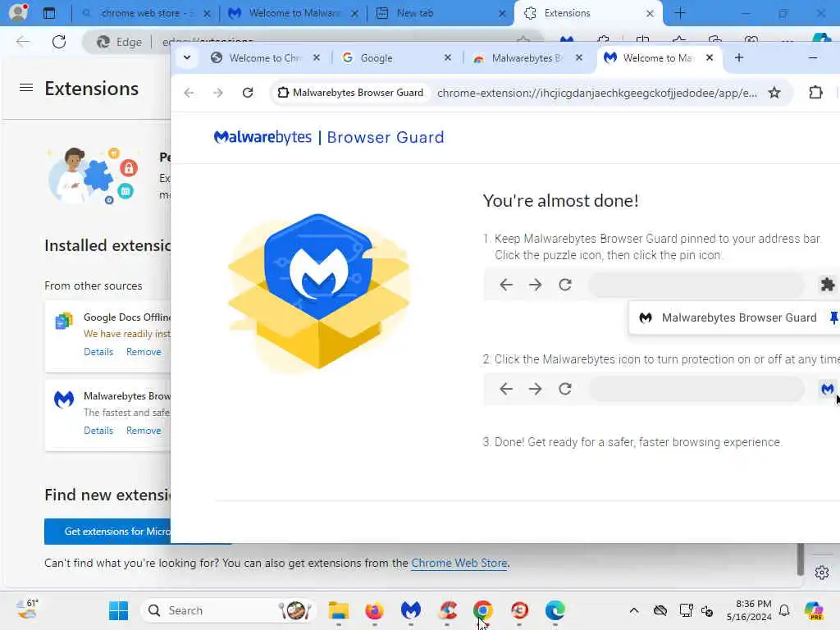Click the Malwarebytes Browser Guard site chip

(x=350, y=93)
